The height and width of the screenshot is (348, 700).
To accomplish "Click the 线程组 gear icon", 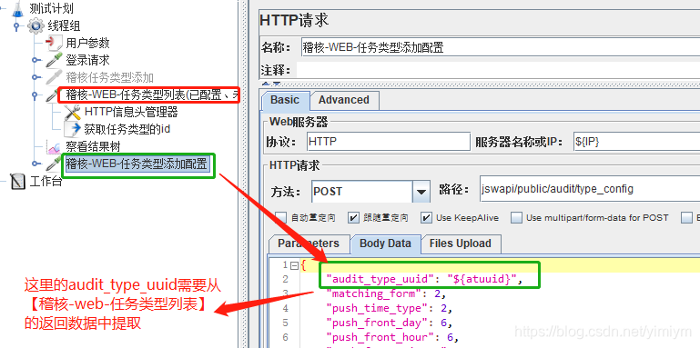I will tap(36, 25).
